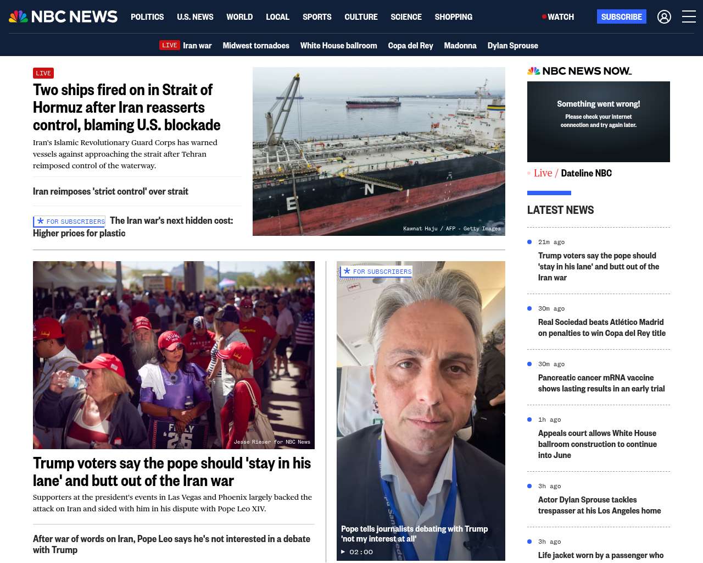The height and width of the screenshot is (563, 703).
Task: Click the For Subscribers badge near the plastic prices story
Action: click(x=69, y=222)
